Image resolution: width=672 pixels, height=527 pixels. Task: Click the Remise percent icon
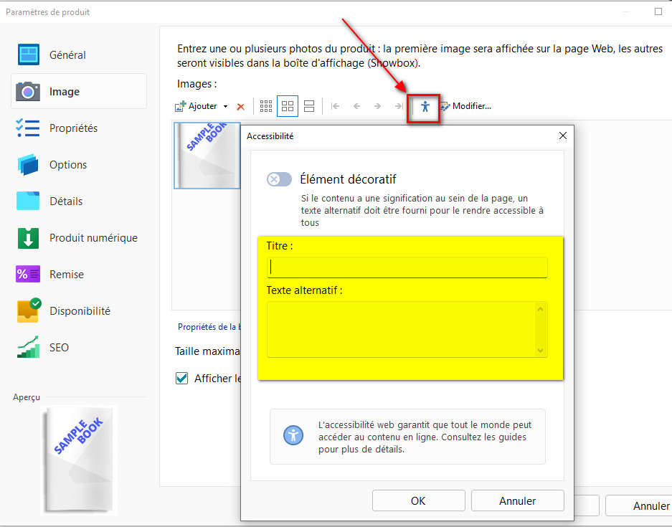coord(28,274)
